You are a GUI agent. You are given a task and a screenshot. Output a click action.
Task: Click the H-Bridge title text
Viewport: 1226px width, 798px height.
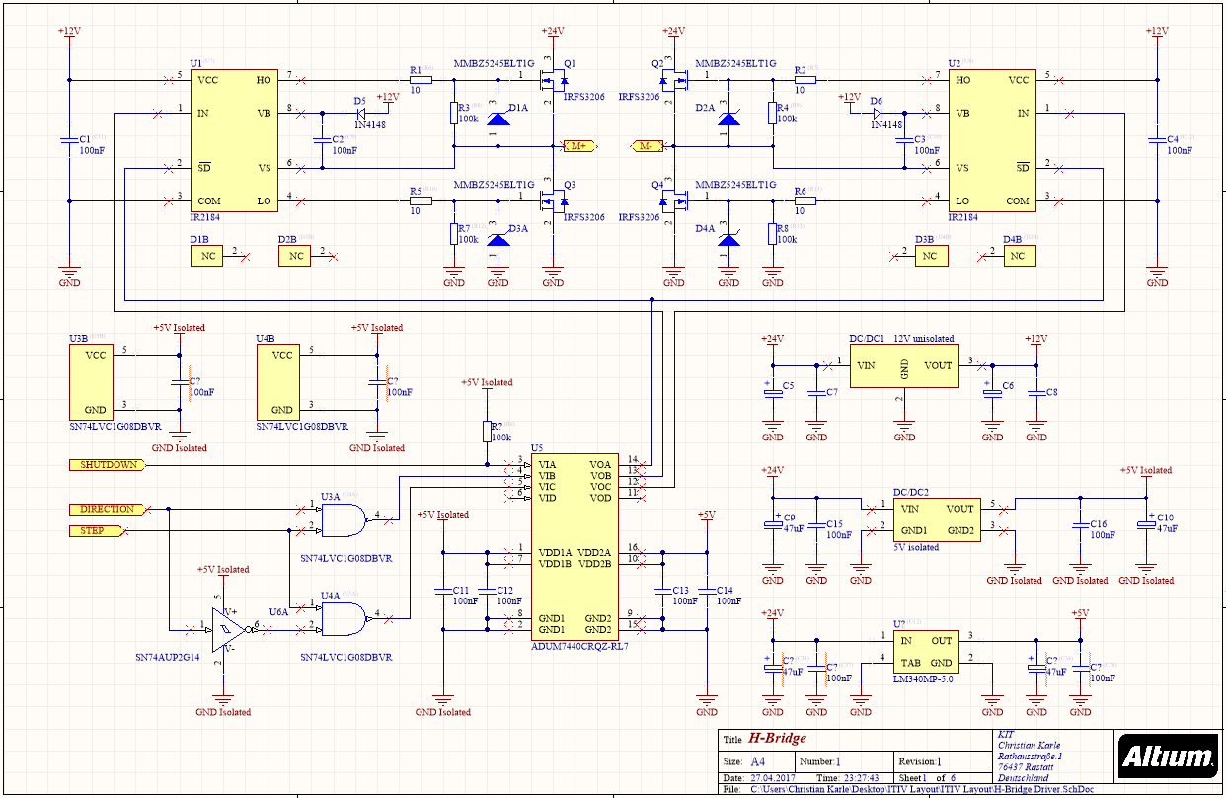[x=777, y=738]
